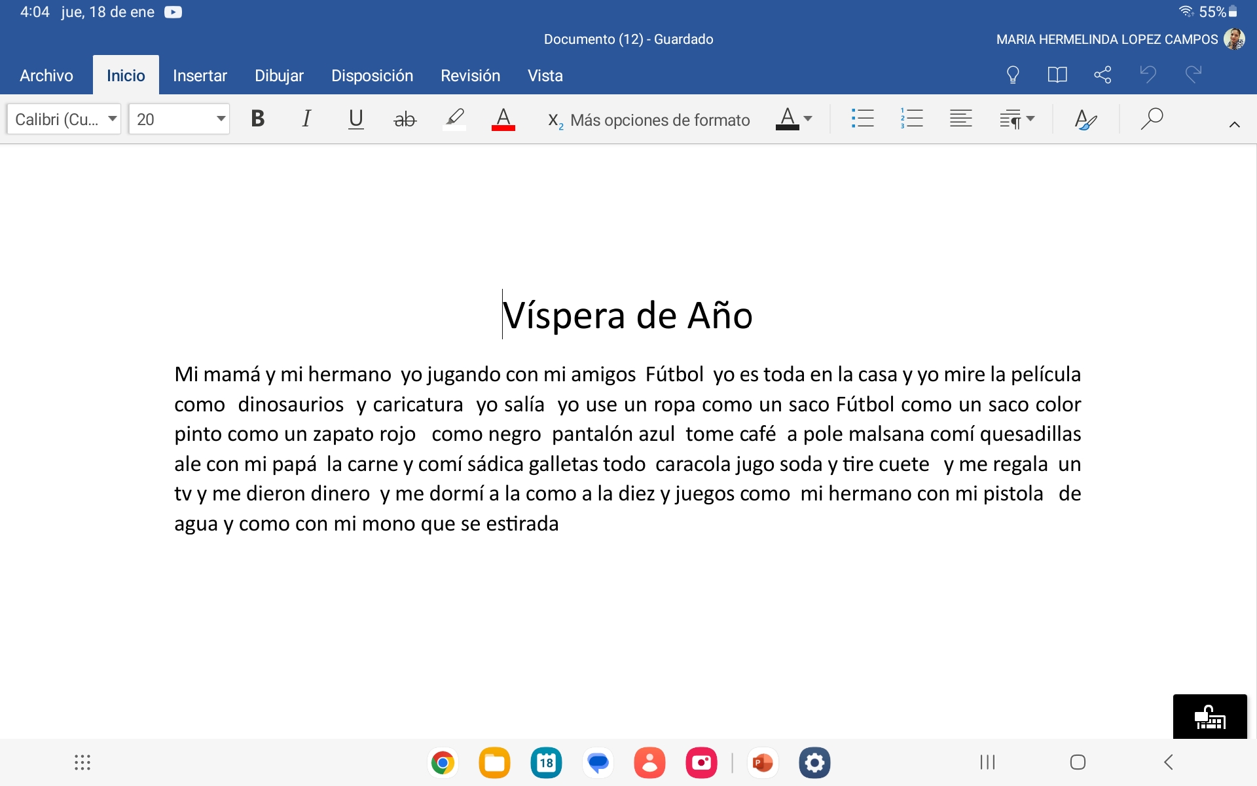Screen dimensions: 1257x786
Task: Toggle bold formatting
Action: coord(257,119)
